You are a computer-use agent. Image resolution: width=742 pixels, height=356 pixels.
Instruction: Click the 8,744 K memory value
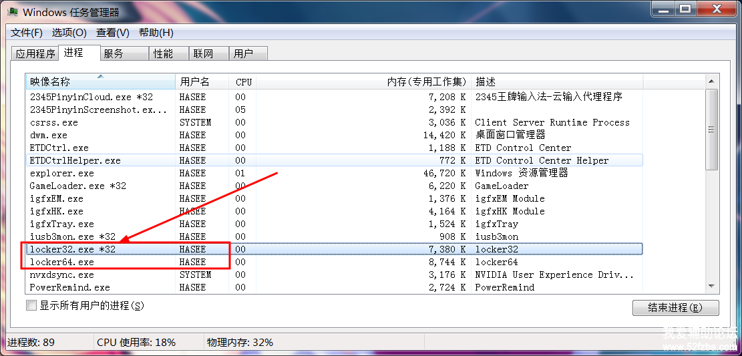click(447, 262)
